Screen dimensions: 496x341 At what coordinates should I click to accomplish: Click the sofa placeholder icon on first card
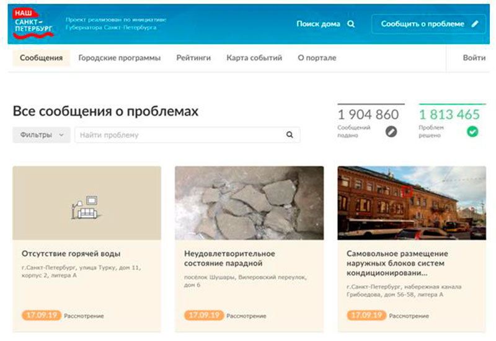[86, 207]
